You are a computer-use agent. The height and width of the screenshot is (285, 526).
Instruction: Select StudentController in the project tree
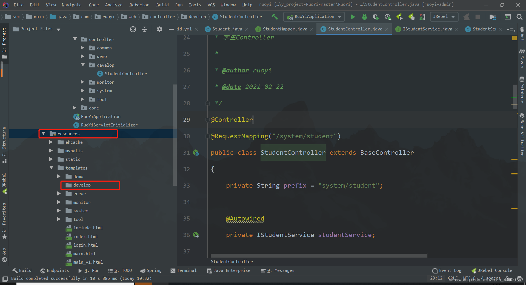(122, 74)
